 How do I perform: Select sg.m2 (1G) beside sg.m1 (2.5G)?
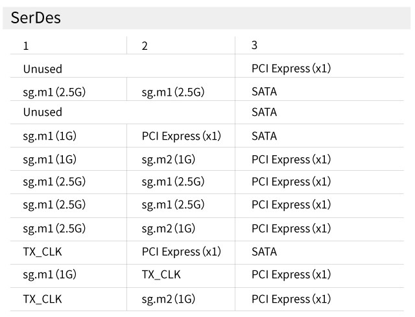click(x=168, y=228)
